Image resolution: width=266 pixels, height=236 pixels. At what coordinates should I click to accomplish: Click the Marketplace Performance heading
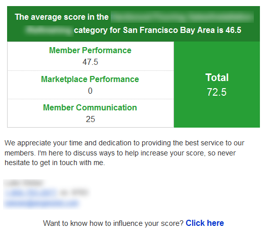90,80
